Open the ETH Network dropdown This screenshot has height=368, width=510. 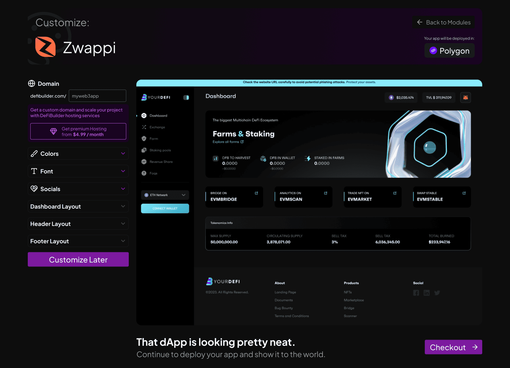click(x=165, y=195)
